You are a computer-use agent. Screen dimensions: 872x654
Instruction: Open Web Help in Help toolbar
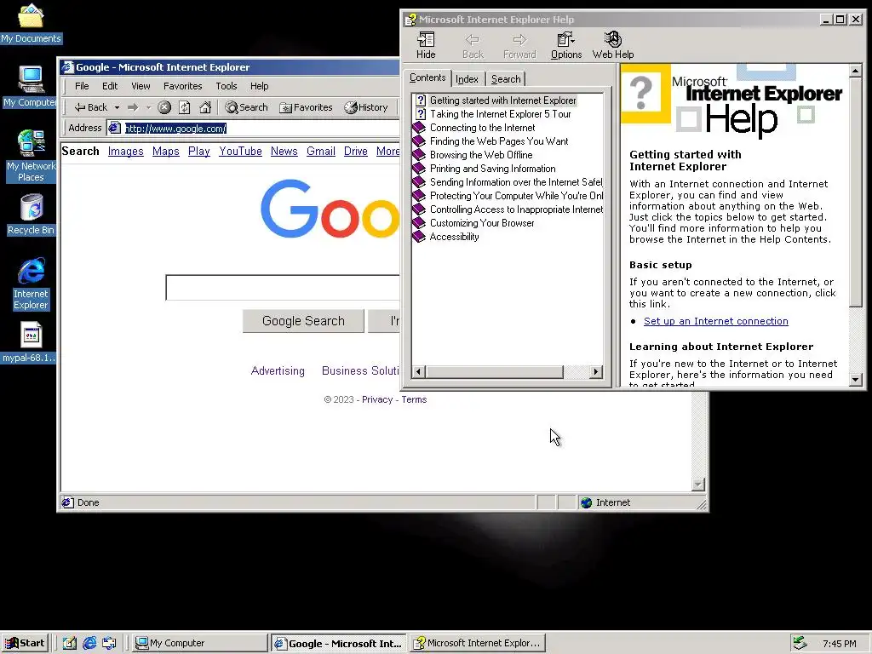(x=613, y=45)
